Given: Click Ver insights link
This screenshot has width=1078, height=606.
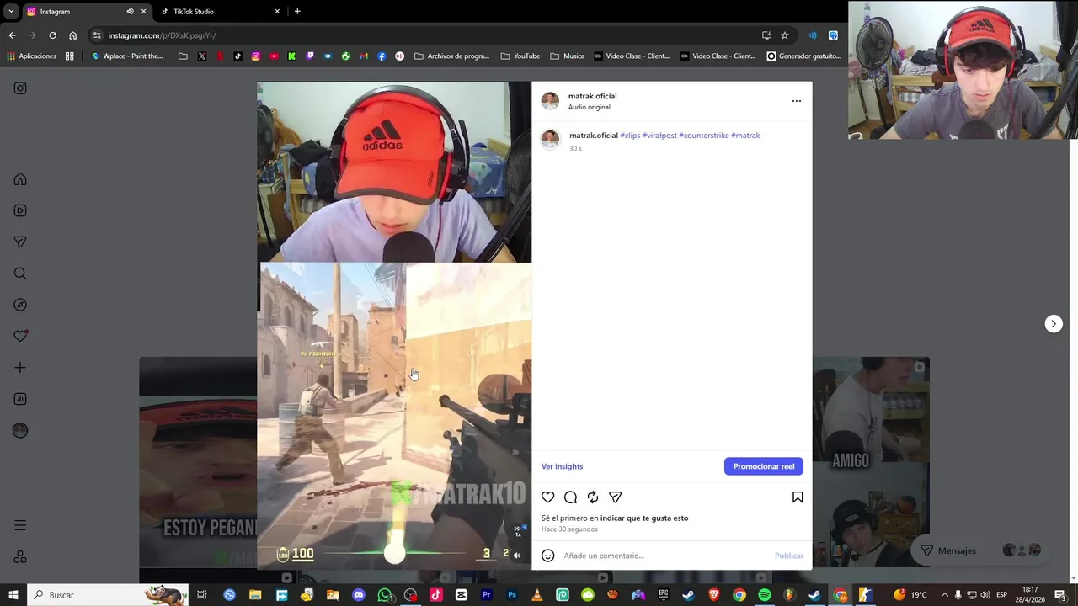Looking at the screenshot, I should tap(562, 466).
